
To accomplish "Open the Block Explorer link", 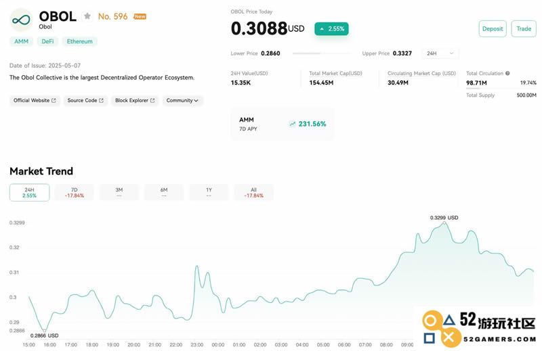I will click(x=135, y=101).
